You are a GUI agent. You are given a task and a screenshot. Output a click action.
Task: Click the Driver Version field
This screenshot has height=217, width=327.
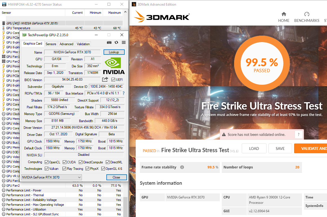(84, 127)
